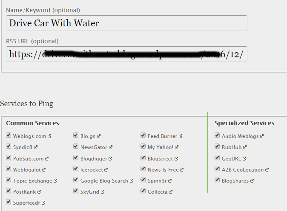Uncheck the Icerocket checkbox
Image resolution: width=287 pixels, height=211 pixels.
pyautogui.click(x=76, y=169)
